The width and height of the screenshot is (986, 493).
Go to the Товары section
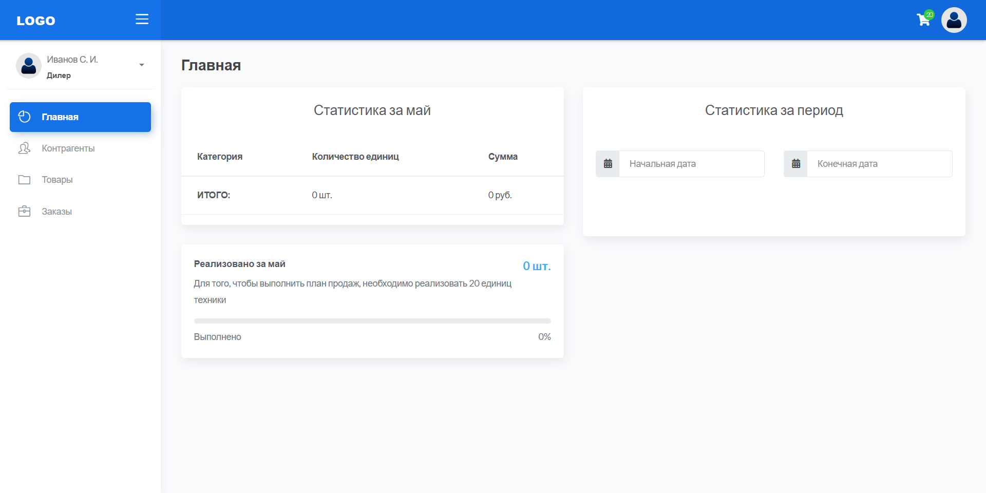coord(57,180)
